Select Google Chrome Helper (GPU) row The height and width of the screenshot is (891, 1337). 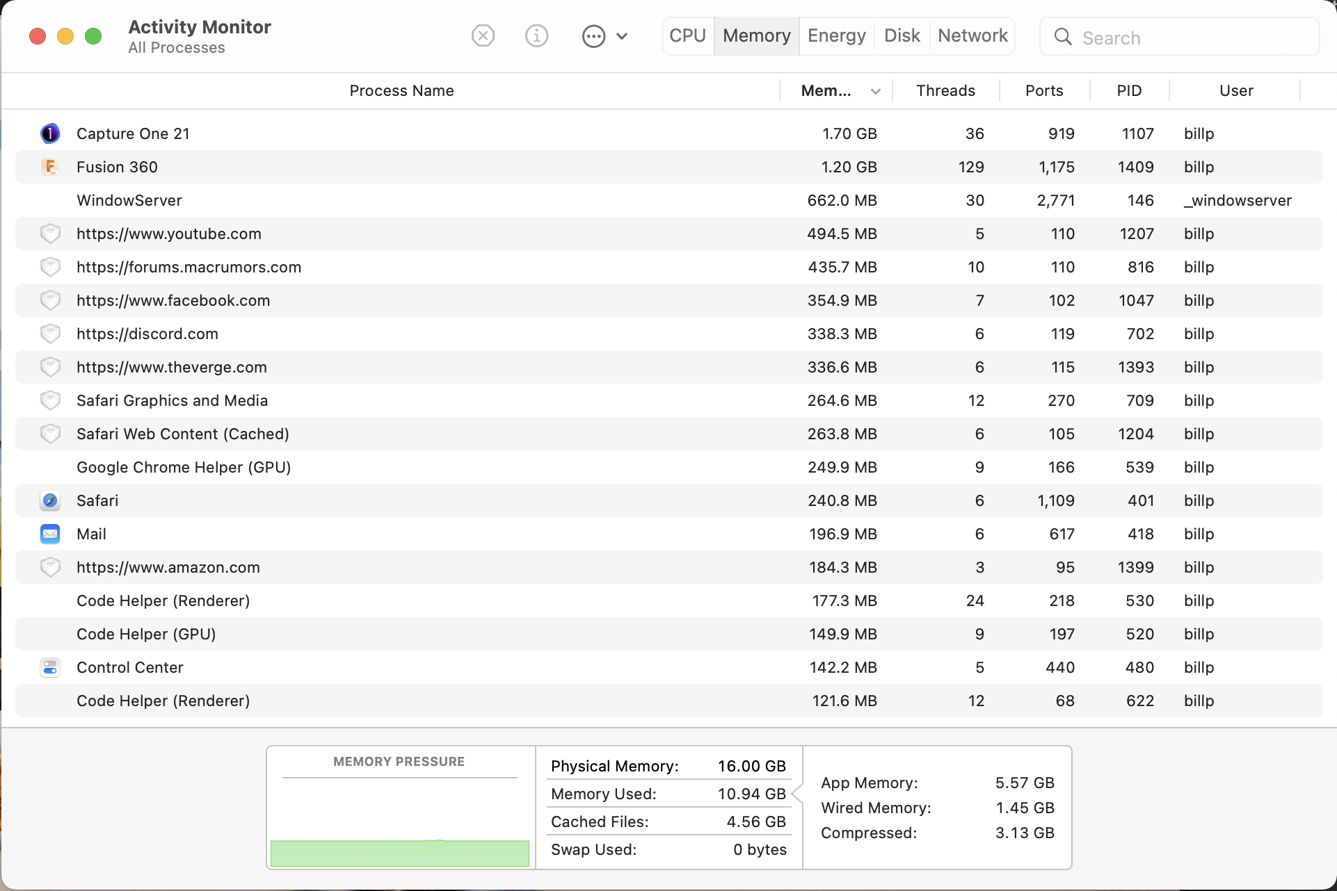(x=668, y=467)
